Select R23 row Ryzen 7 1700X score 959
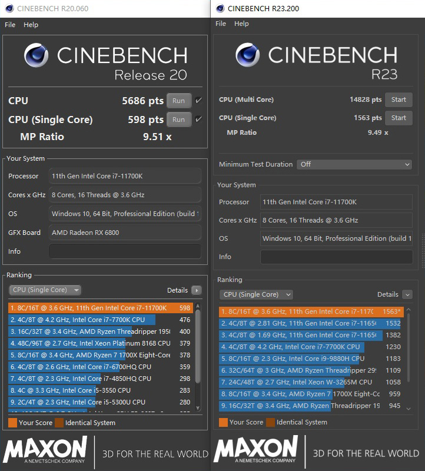Screen dimensions: 425x471 pyautogui.click(x=311, y=394)
